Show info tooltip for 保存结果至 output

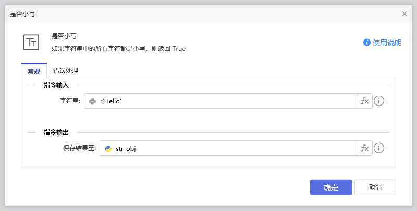pos(379,149)
